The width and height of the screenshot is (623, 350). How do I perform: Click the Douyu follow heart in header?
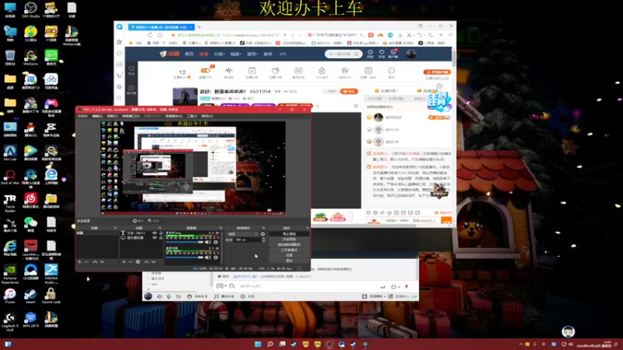(382, 54)
